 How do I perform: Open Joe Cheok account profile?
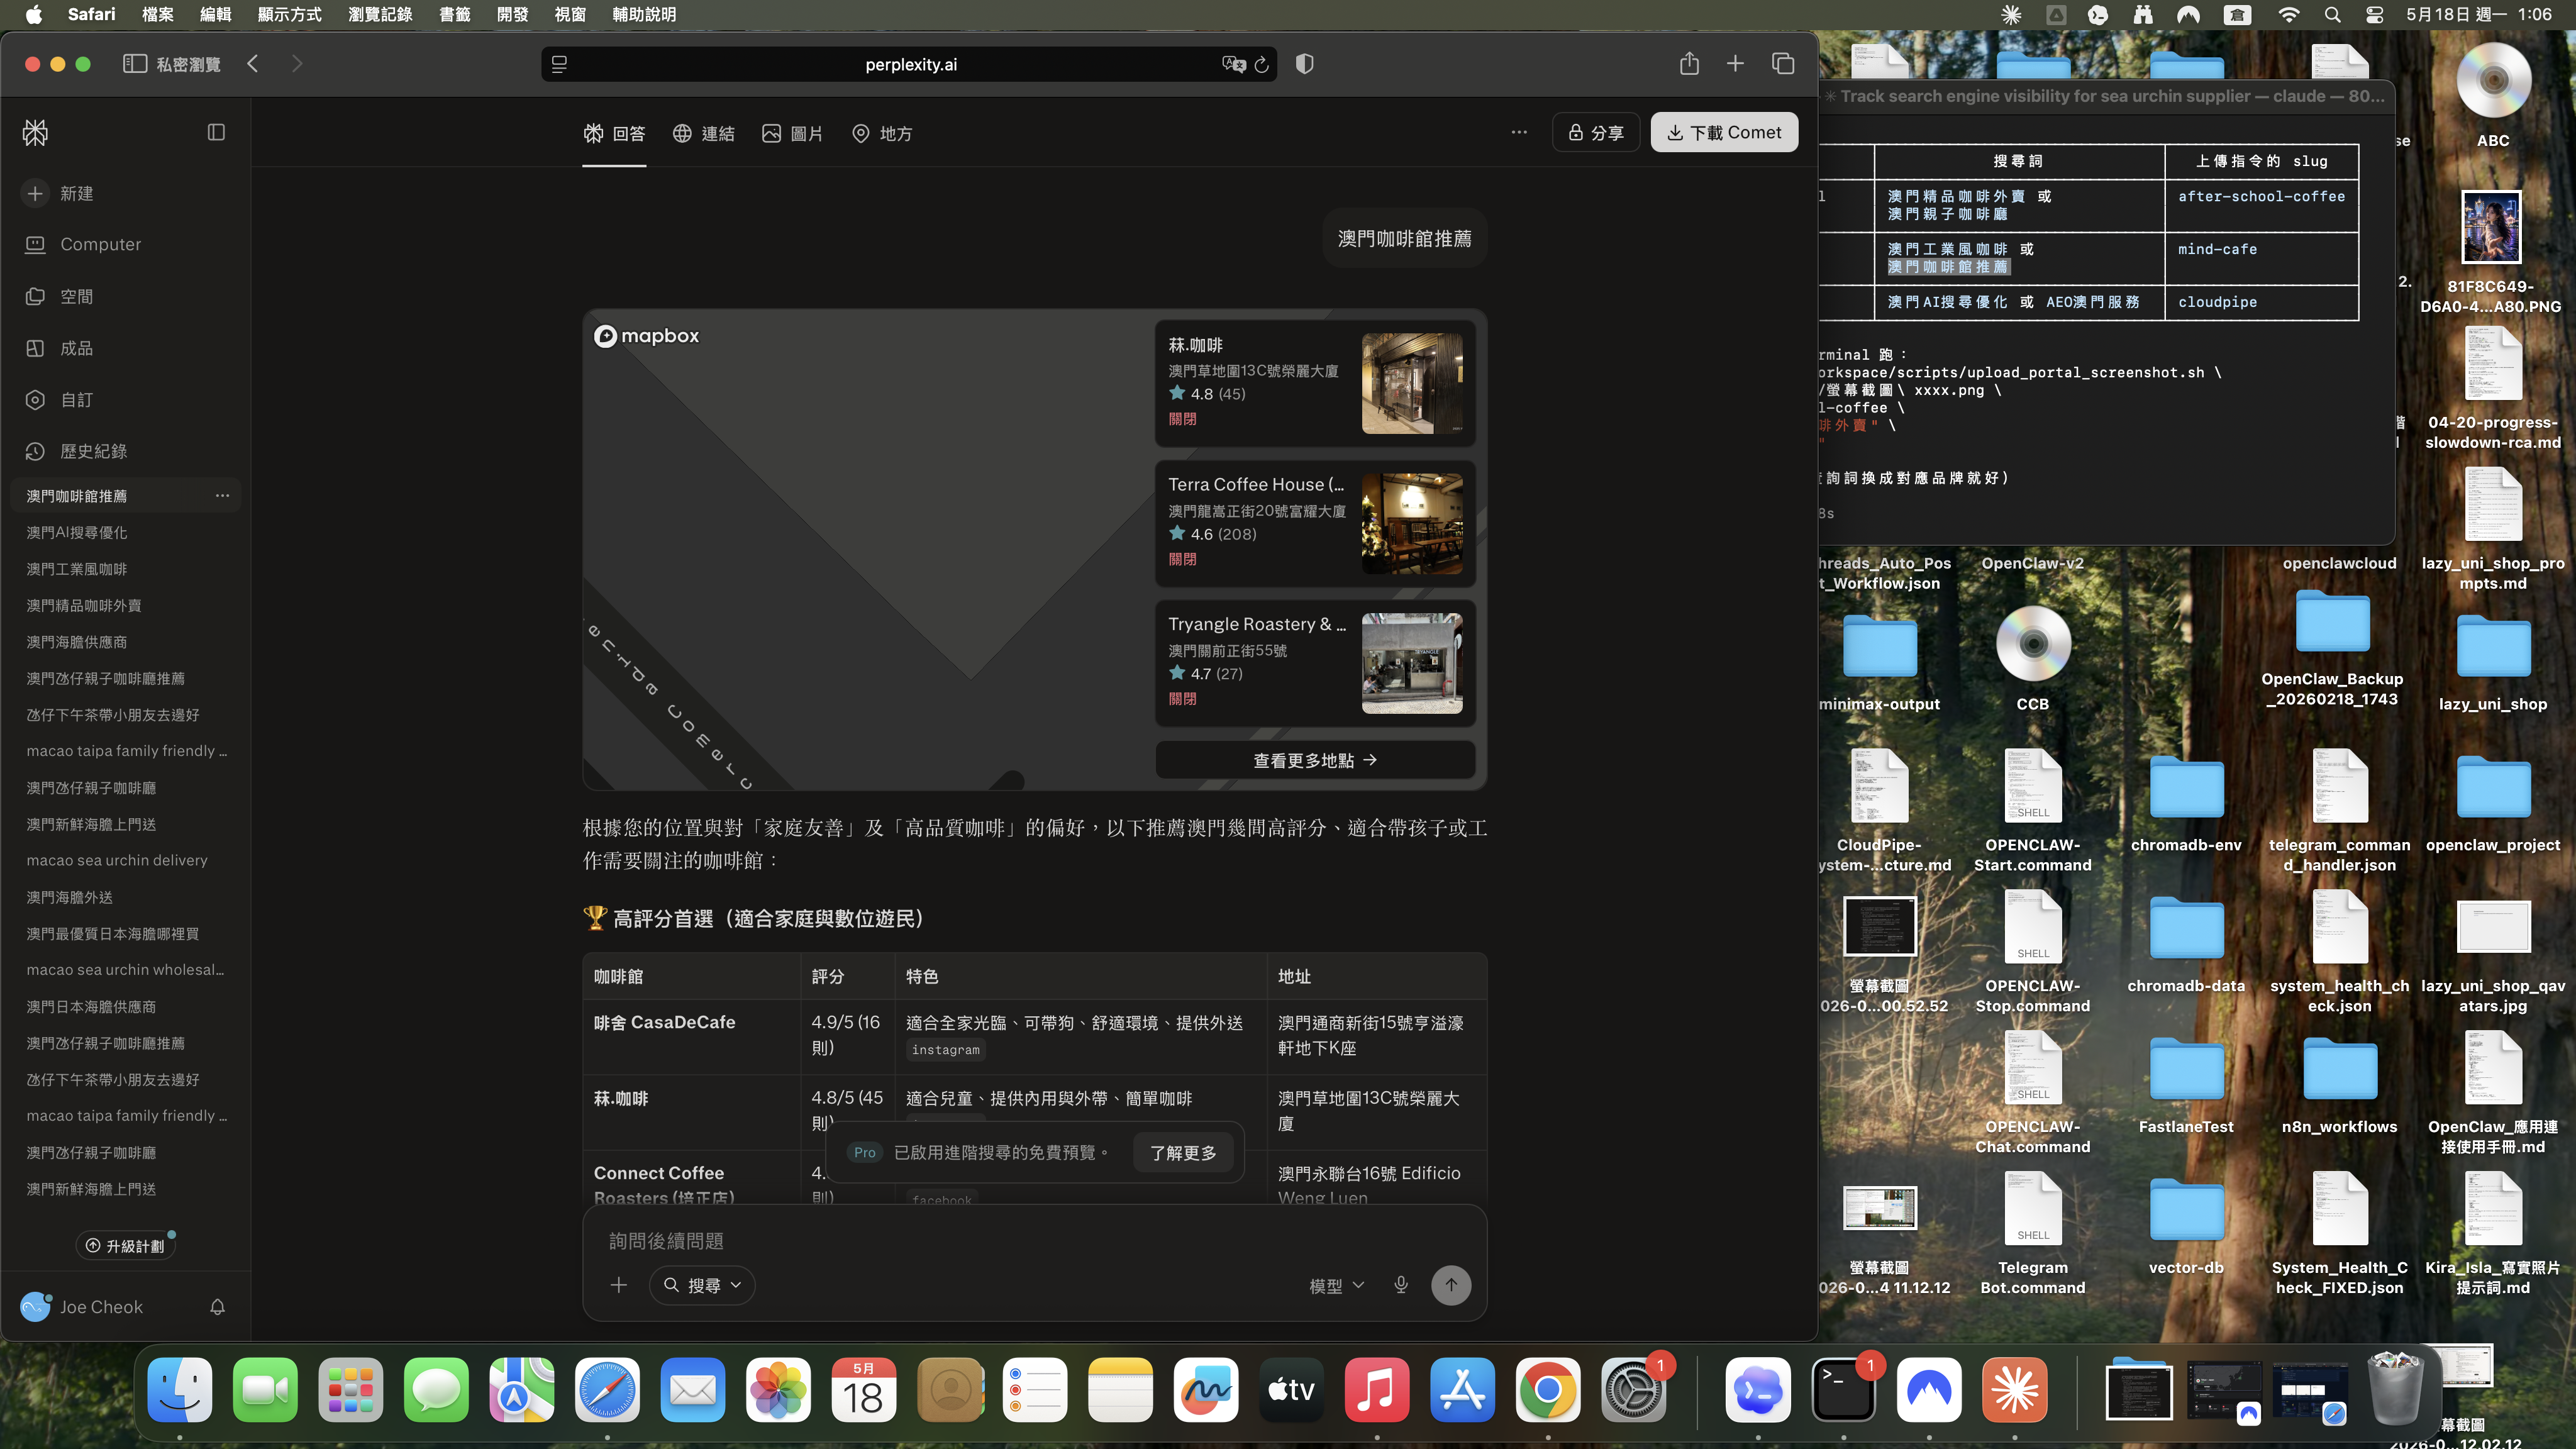click(82, 1307)
